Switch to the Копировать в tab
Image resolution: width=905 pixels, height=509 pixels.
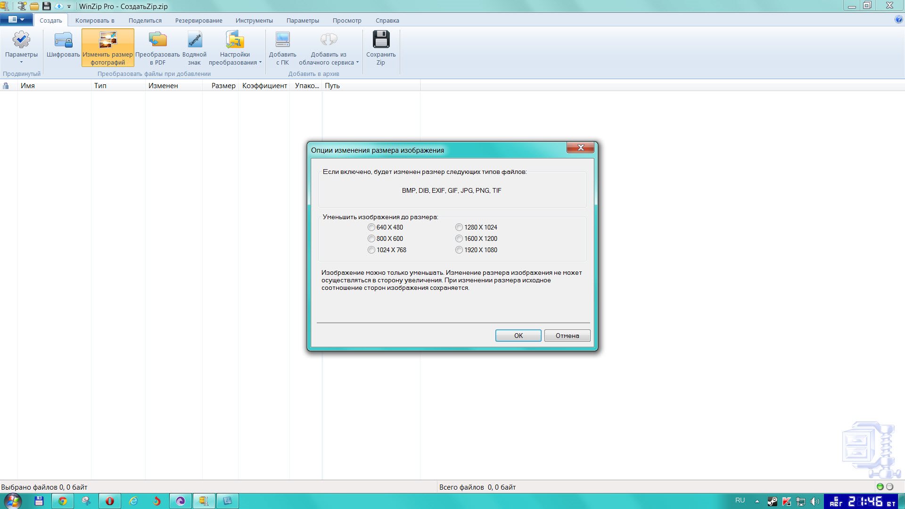[x=95, y=20]
